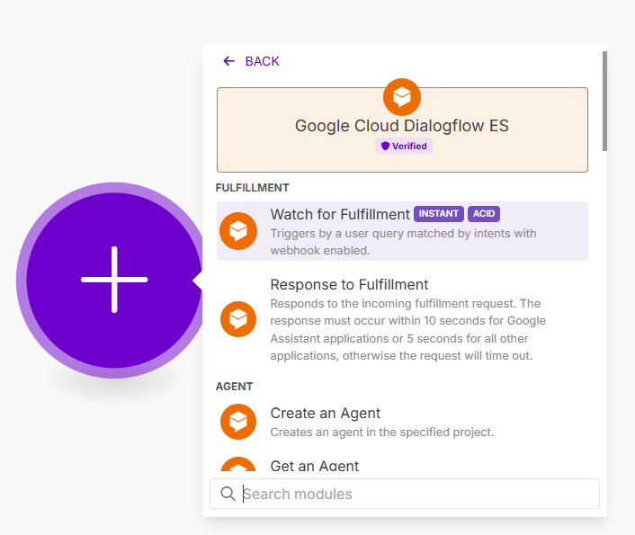Click the Google Cloud Dialogflow ES header title

point(402,126)
